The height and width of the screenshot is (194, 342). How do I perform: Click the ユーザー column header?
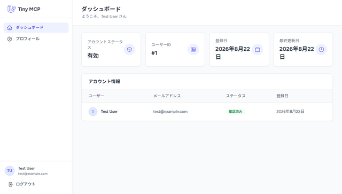pos(96,96)
